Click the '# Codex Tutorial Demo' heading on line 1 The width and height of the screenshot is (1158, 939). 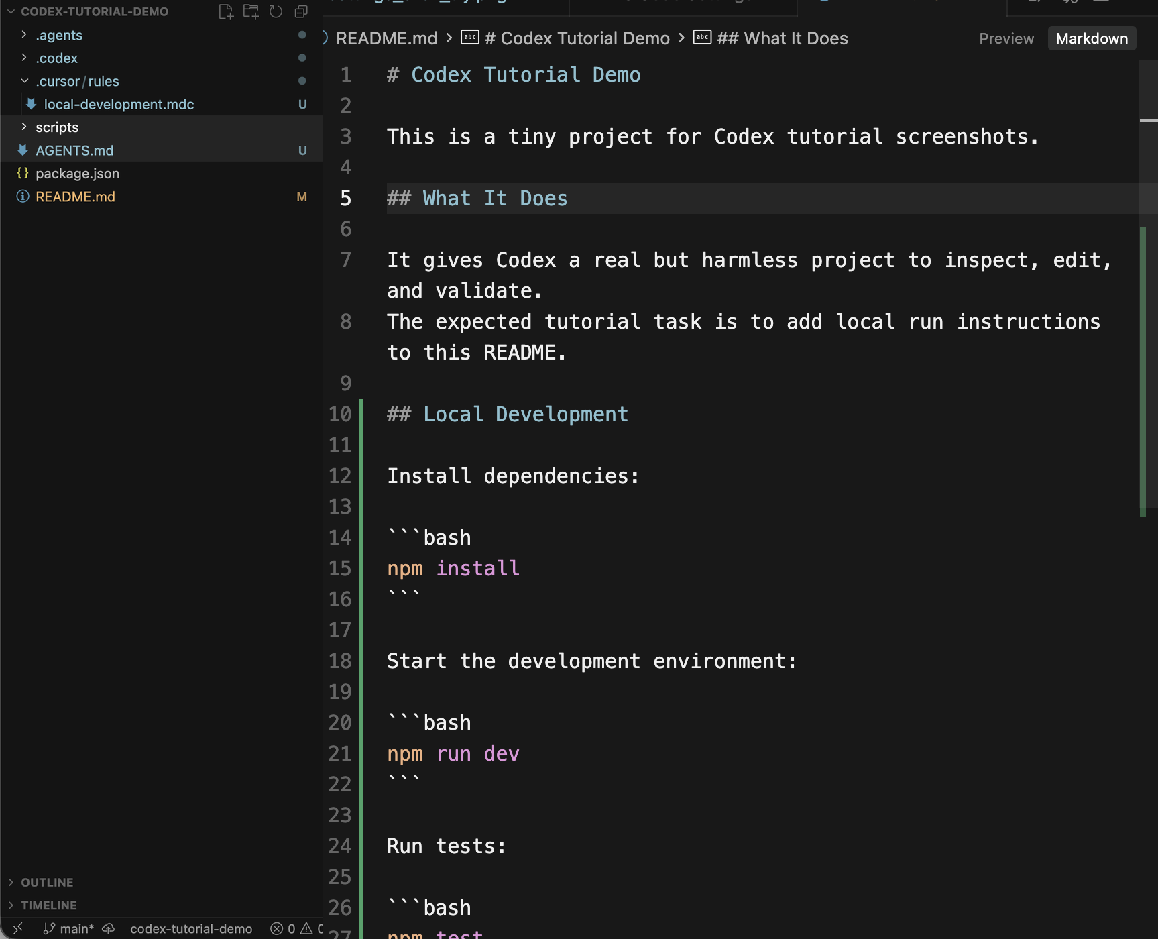point(514,74)
